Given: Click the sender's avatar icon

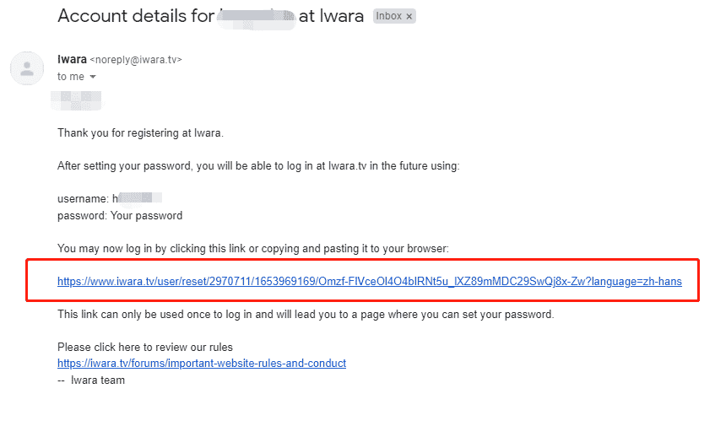Looking at the screenshot, I should [27, 68].
